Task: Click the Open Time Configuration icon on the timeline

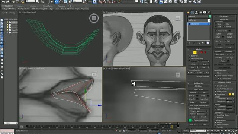Action: (x=22, y=127)
